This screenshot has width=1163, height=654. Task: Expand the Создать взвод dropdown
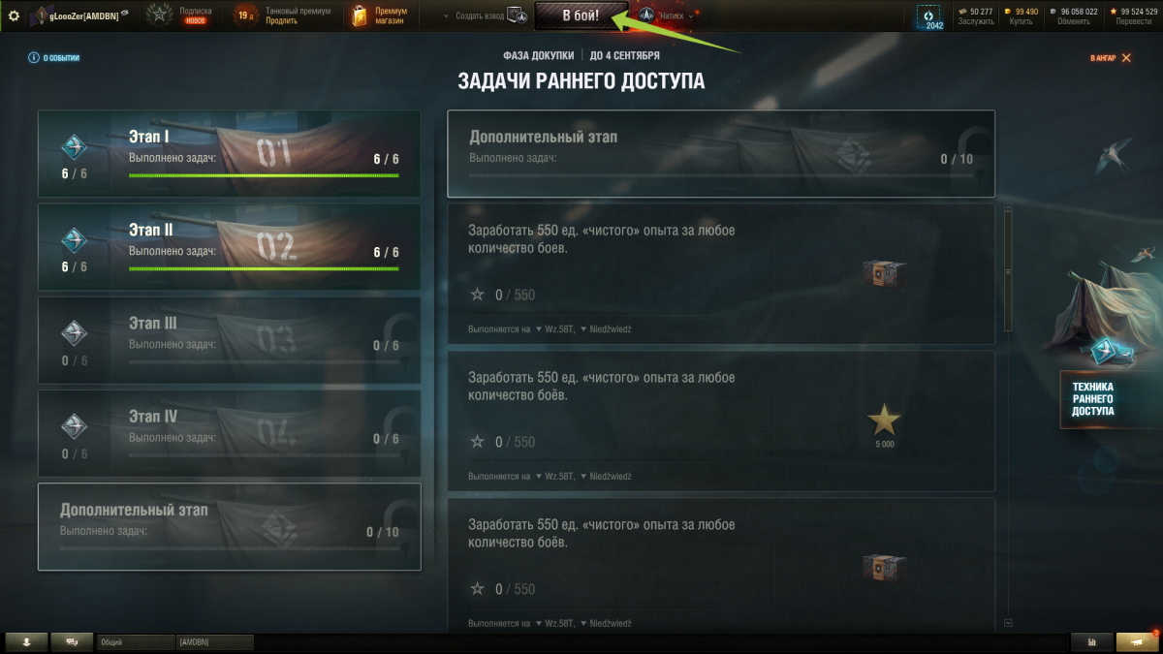point(474,16)
